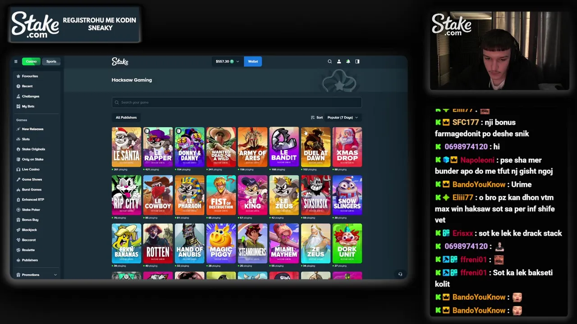Open the support headset icon
This screenshot has height=324, width=577.
(400, 274)
